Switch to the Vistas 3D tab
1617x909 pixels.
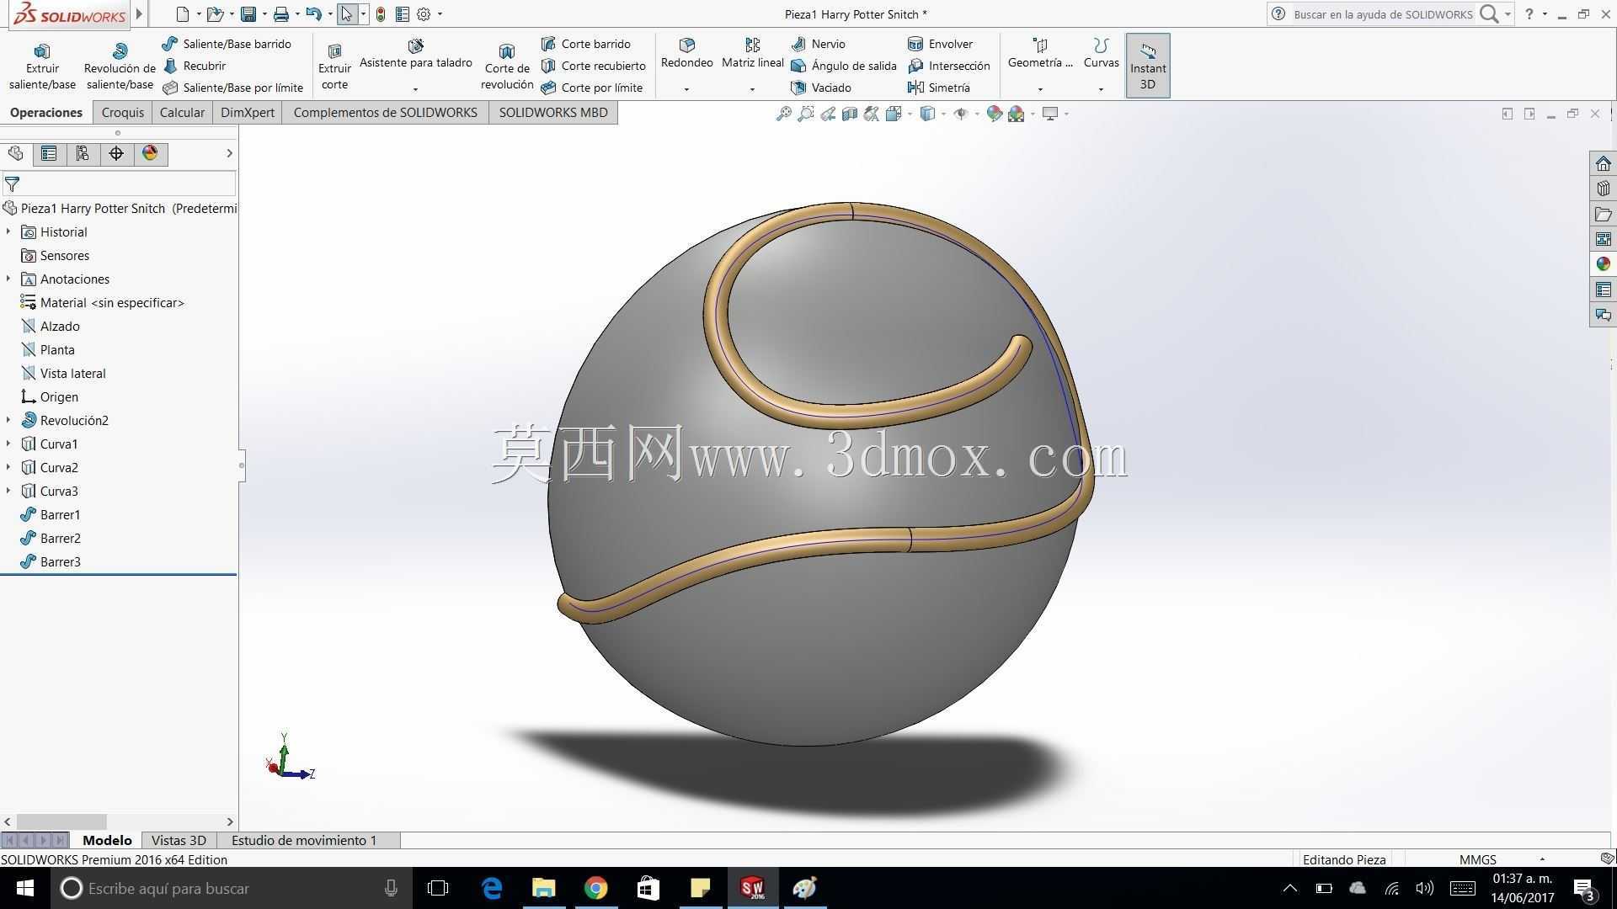179,840
